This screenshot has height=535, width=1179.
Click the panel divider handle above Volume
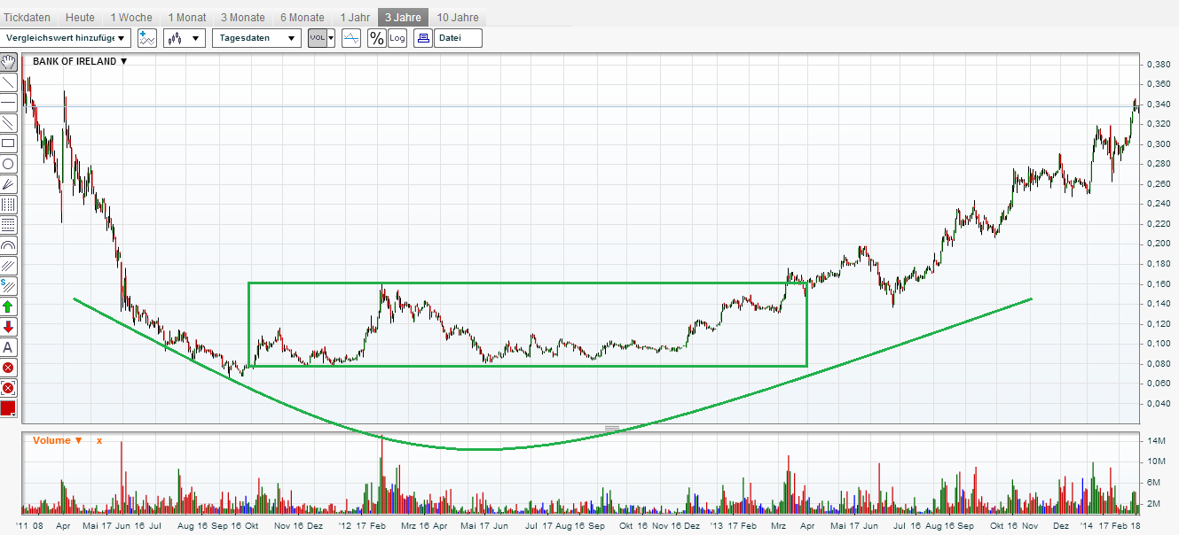coord(612,428)
